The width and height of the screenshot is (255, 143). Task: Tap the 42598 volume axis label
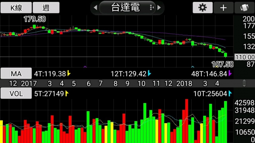click(244, 103)
